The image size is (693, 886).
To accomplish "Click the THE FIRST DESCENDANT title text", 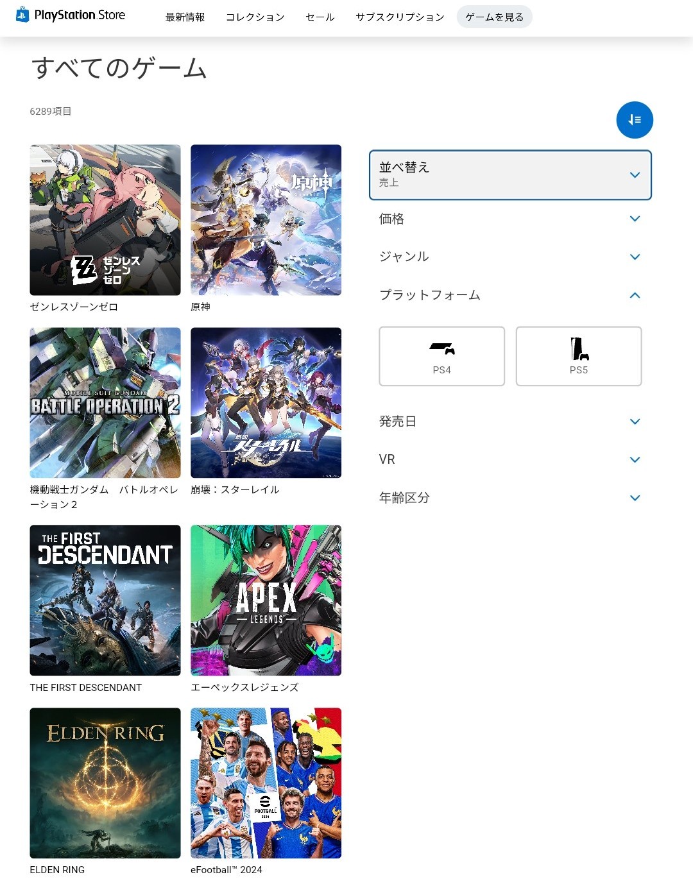I will [86, 687].
